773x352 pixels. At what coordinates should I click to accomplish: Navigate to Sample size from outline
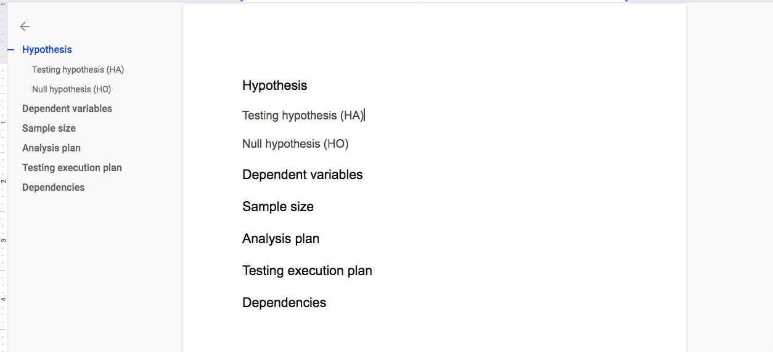click(49, 129)
